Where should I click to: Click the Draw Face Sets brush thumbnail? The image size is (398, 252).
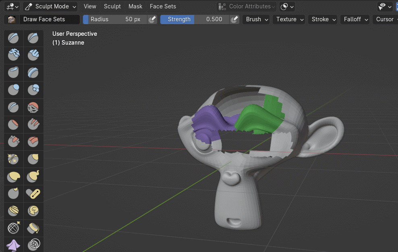click(12, 20)
